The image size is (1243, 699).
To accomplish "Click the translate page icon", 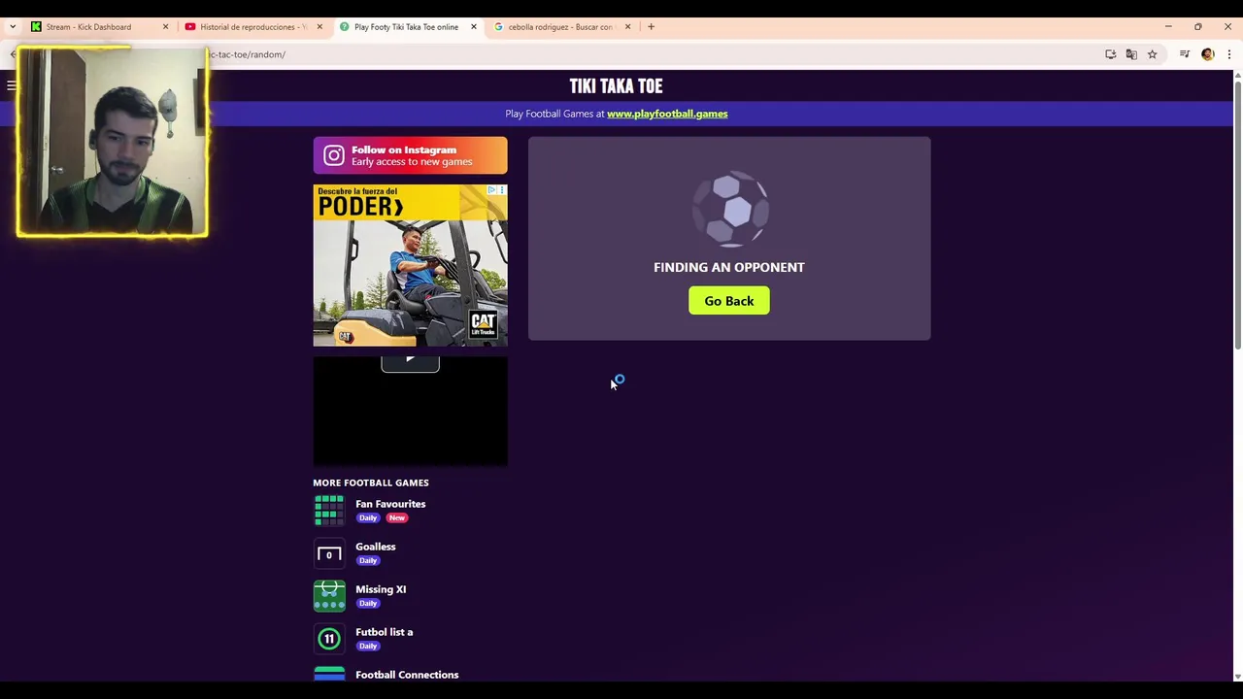I will pyautogui.click(x=1131, y=54).
